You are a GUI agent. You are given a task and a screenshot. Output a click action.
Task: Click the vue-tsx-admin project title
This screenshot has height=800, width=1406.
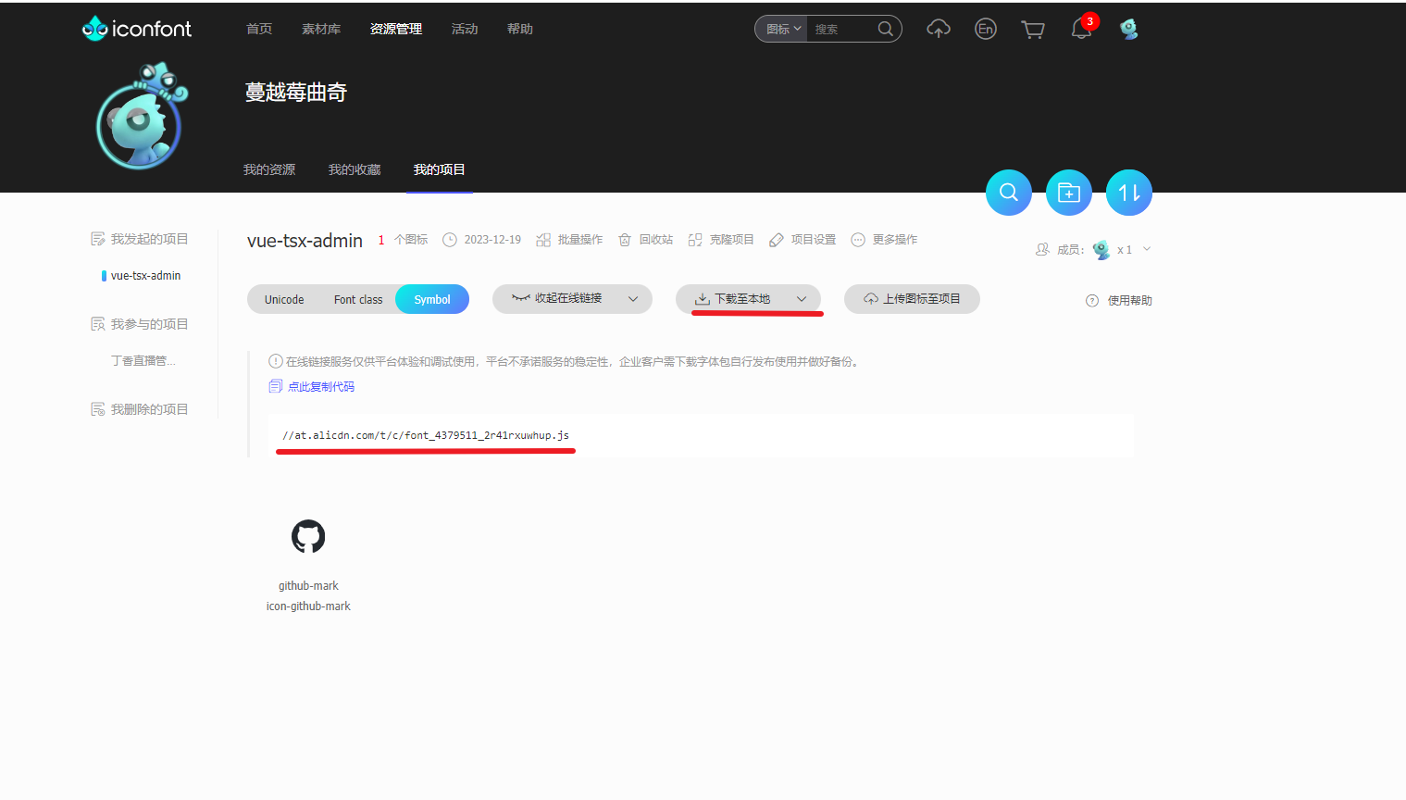coord(305,241)
